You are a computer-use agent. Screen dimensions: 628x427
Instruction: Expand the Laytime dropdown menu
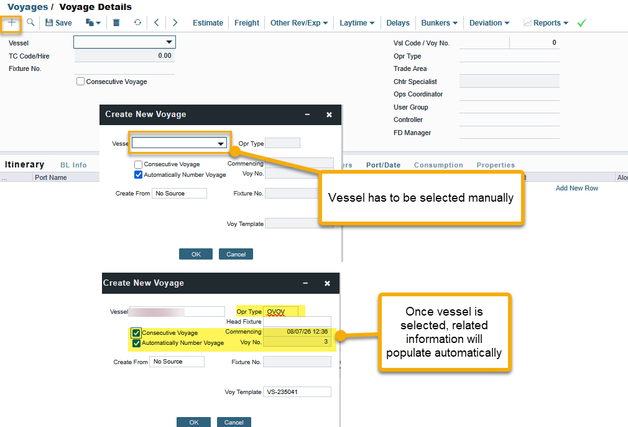[357, 23]
